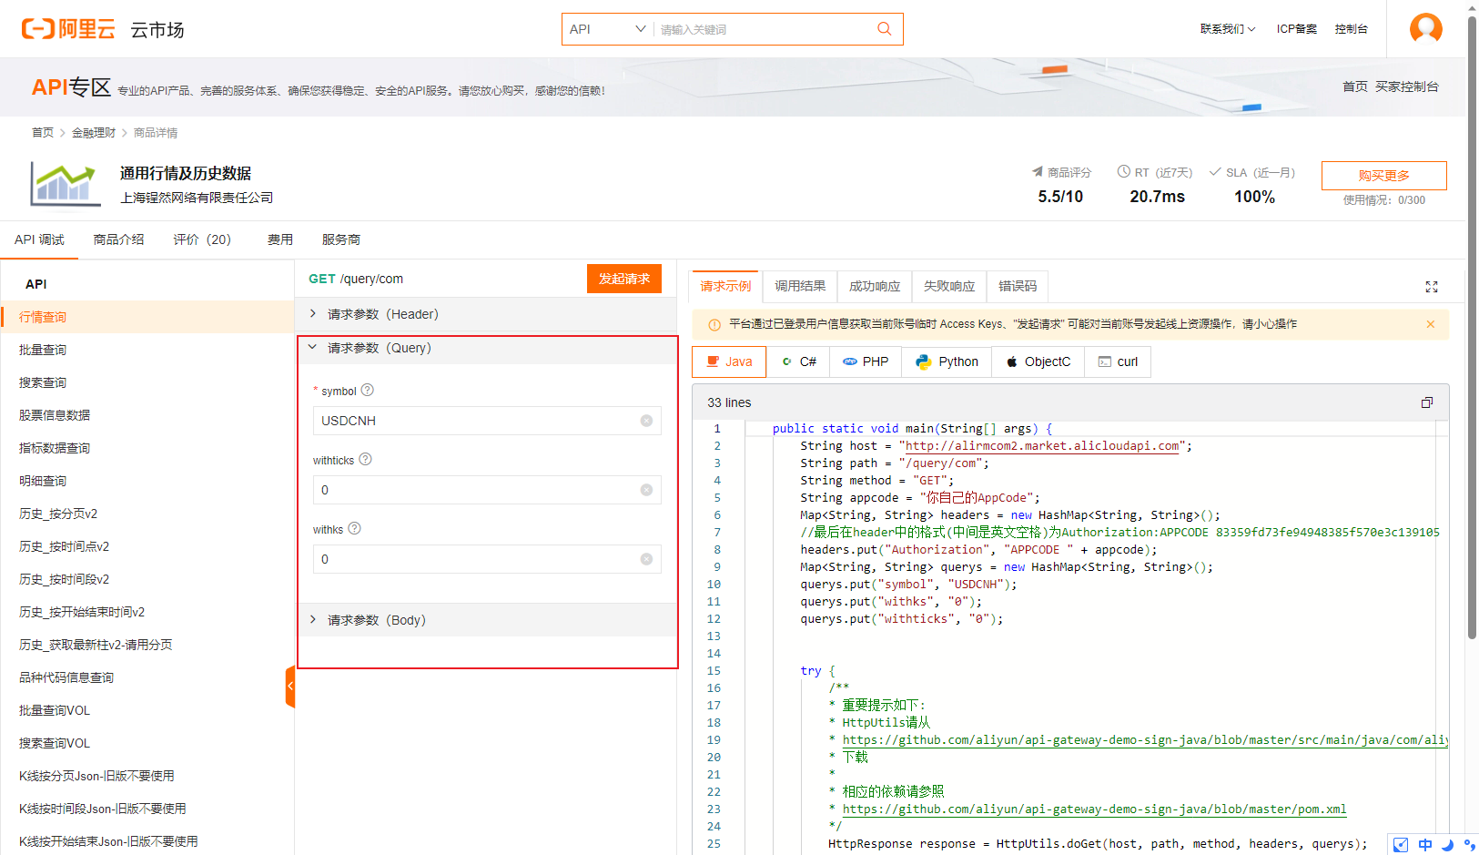Copy the 33-line code sample

pyautogui.click(x=1426, y=402)
